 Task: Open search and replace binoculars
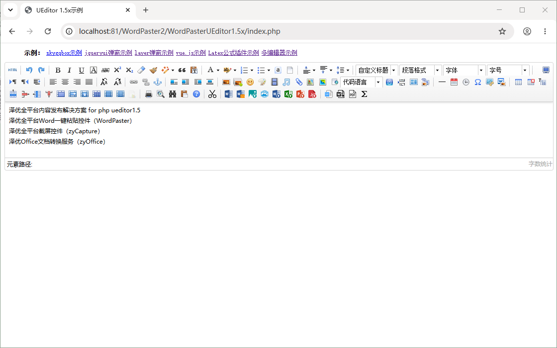(173, 94)
